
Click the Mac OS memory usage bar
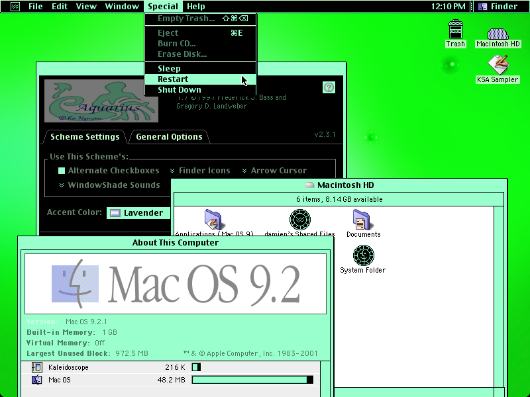click(252, 380)
